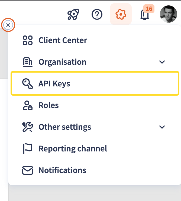181x201 pixels.
Task: Click the Organisation building icon
Action: pos(28,62)
